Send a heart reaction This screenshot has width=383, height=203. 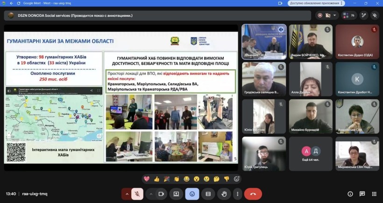(147, 179)
